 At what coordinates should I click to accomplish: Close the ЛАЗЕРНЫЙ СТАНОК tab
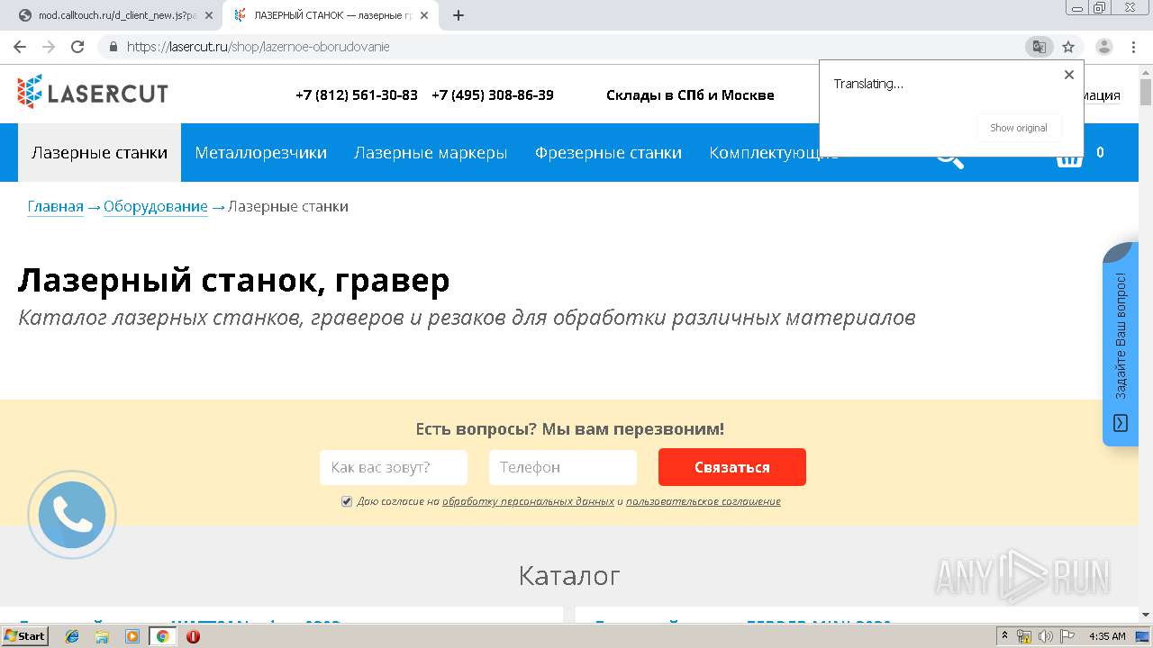click(x=424, y=15)
